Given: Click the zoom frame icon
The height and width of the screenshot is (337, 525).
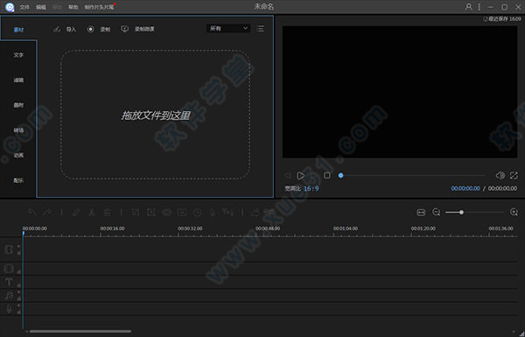Looking at the screenshot, I should click(x=151, y=212).
